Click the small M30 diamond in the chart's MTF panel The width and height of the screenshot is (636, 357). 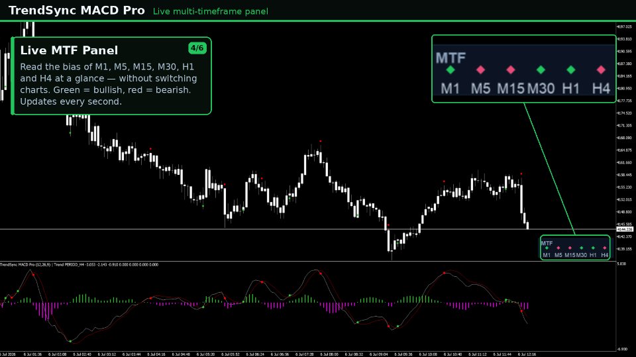click(x=581, y=248)
